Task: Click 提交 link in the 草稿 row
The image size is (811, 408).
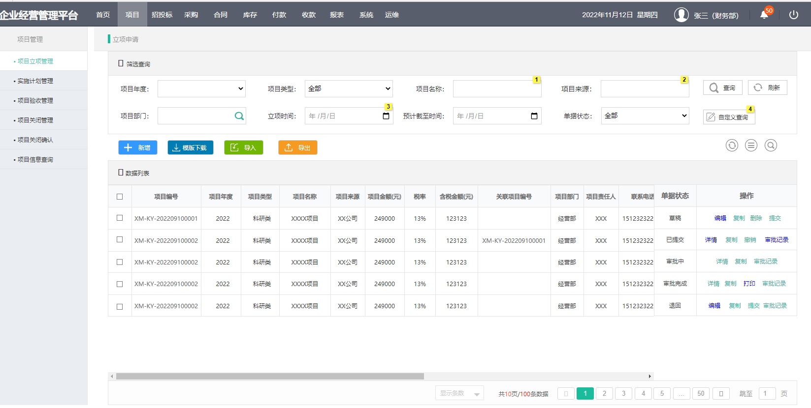Action: pos(775,218)
